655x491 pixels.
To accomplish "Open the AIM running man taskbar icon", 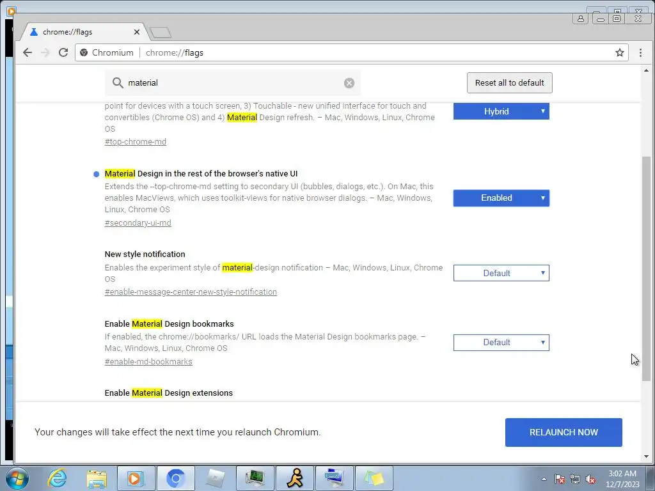I will coord(295,478).
